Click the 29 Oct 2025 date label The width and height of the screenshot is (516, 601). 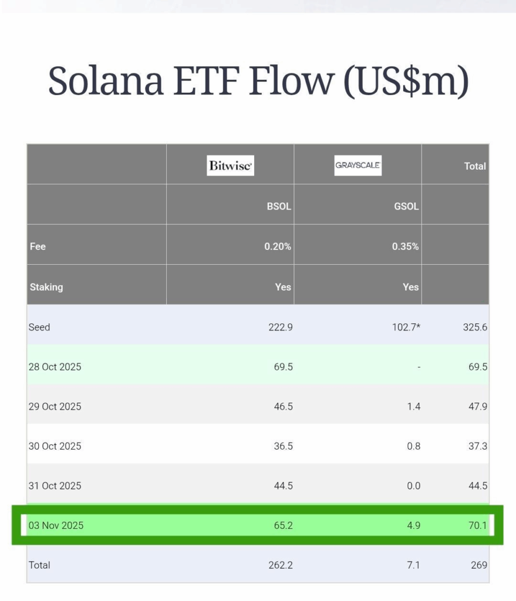coord(55,406)
